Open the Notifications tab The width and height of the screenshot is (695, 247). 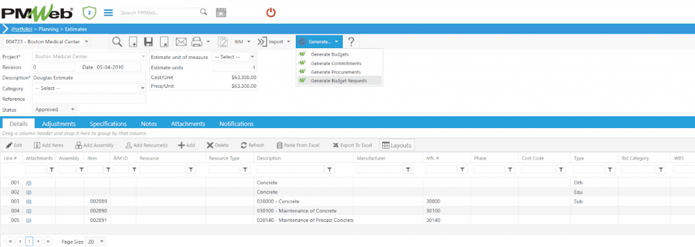tap(236, 124)
